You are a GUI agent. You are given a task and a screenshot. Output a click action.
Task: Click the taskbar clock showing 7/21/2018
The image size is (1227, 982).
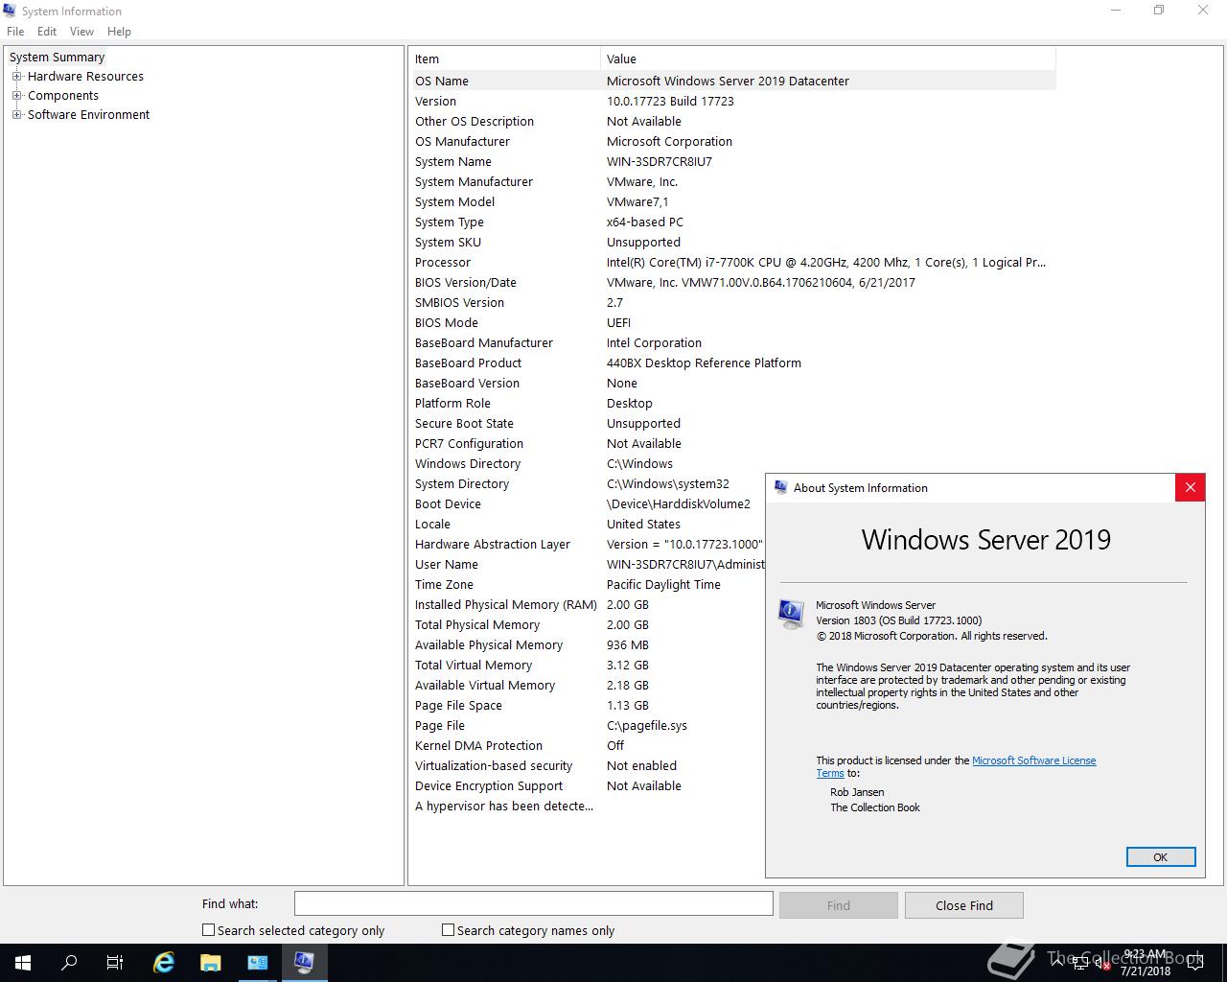coord(1146,963)
